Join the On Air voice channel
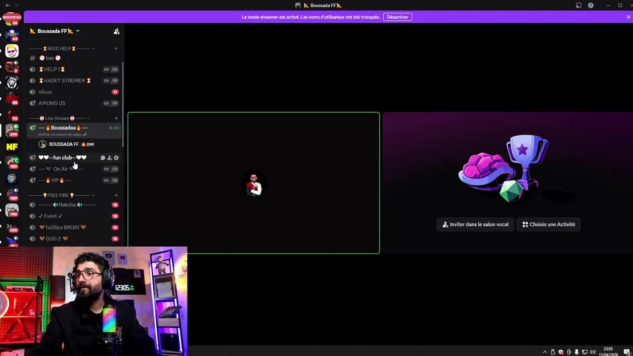Screen dimensions: 633x356 [74, 169]
